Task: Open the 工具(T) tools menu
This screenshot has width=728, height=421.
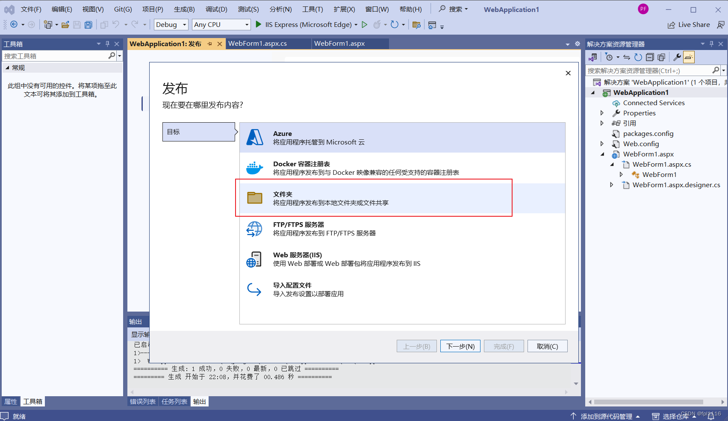Action: 312,9
